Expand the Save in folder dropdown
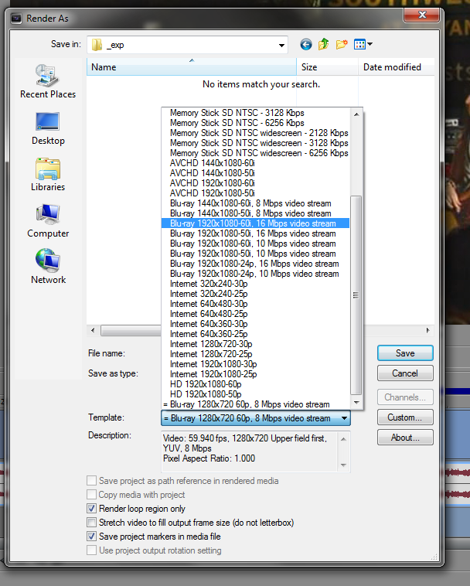The image size is (470, 586). coord(281,45)
